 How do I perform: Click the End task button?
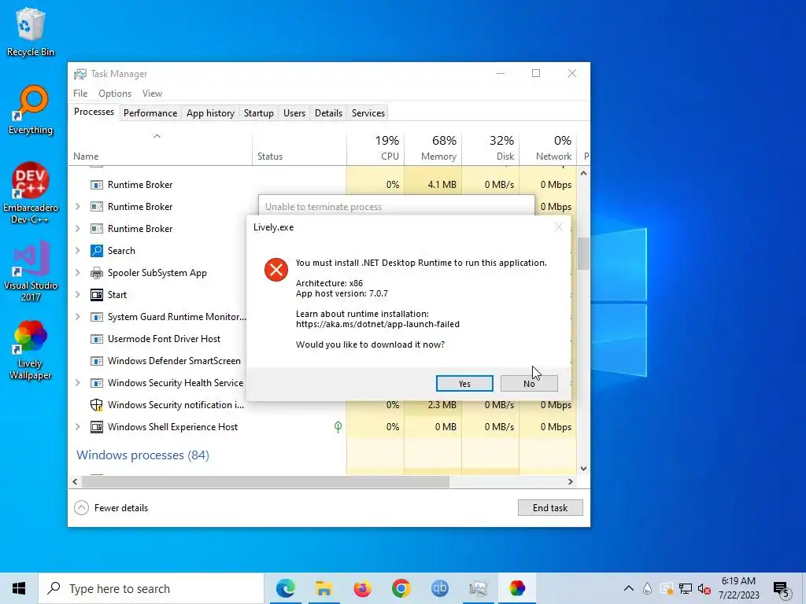tap(550, 507)
